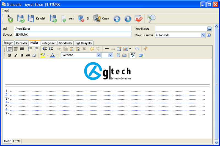Click the print icon in editor toolbar

click(x=124, y=55)
